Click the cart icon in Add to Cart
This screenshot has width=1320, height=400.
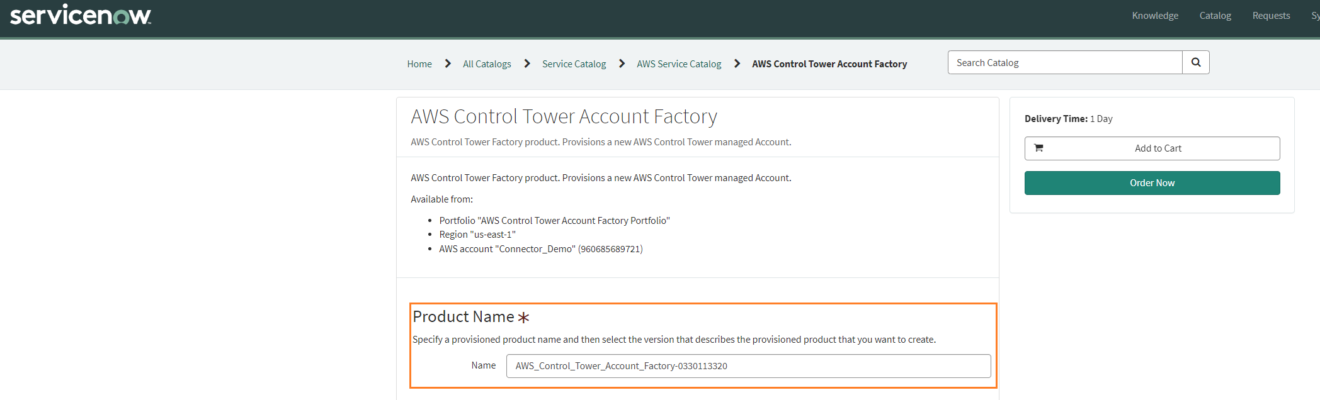pyautogui.click(x=1038, y=148)
